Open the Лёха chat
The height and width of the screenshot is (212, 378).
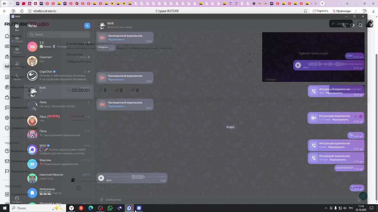click(x=58, y=120)
